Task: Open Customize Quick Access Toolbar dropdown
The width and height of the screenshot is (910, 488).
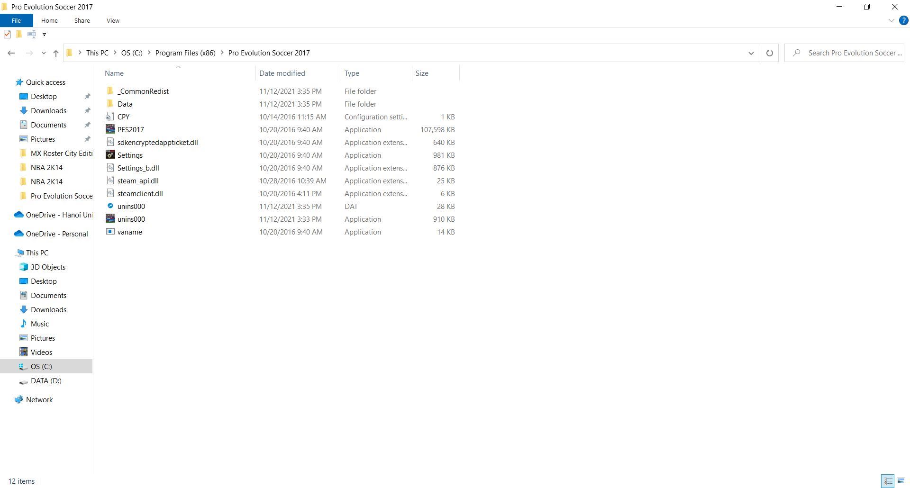Action: (x=44, y=34)
